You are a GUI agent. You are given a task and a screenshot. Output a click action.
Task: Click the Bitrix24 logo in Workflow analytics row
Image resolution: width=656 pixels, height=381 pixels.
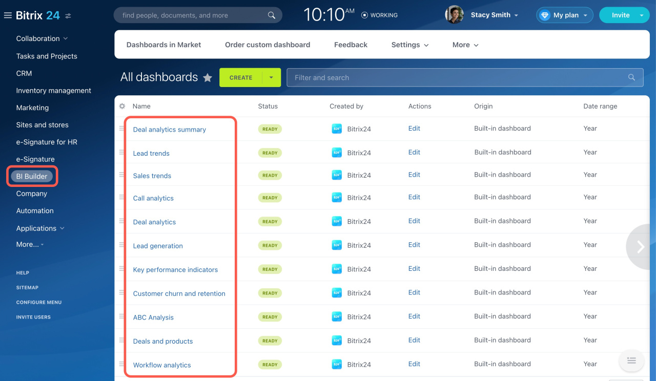click(x=337, y=365)
